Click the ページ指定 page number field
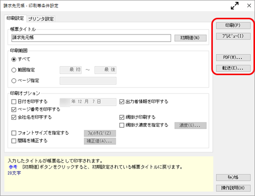The image size is (255, 196). [88, 81]
